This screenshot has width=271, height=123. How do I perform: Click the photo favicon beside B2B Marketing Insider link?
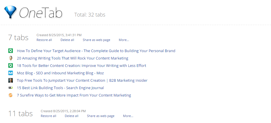pos(11,80)
